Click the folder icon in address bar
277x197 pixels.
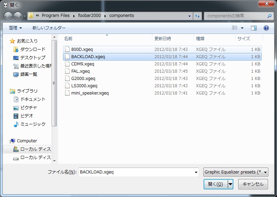(x=31, y=16)
